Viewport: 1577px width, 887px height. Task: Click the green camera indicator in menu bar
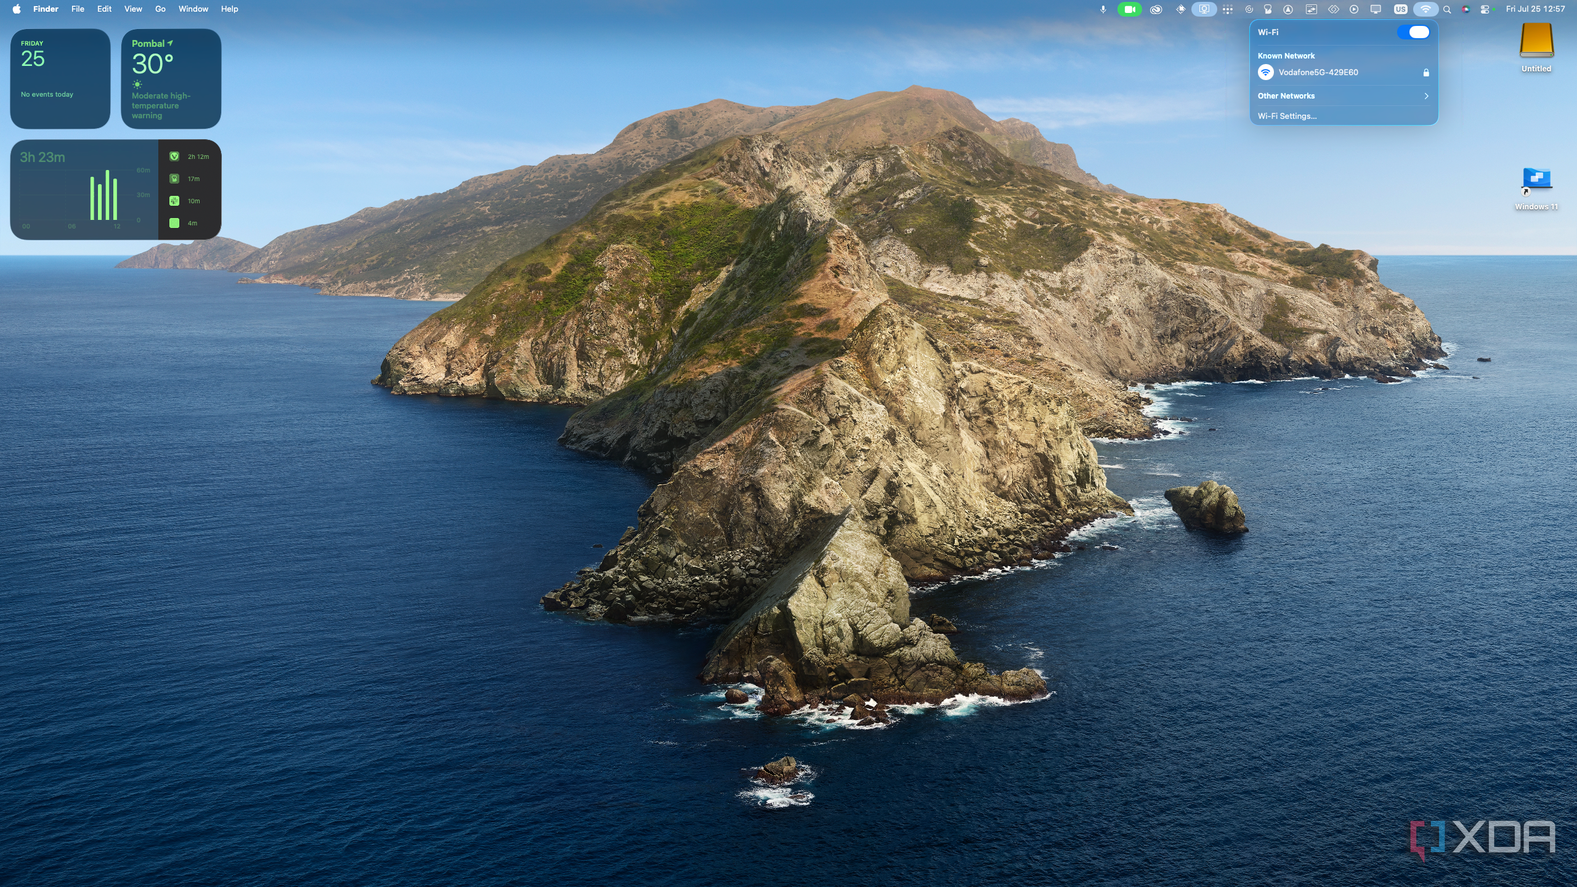1129,9
